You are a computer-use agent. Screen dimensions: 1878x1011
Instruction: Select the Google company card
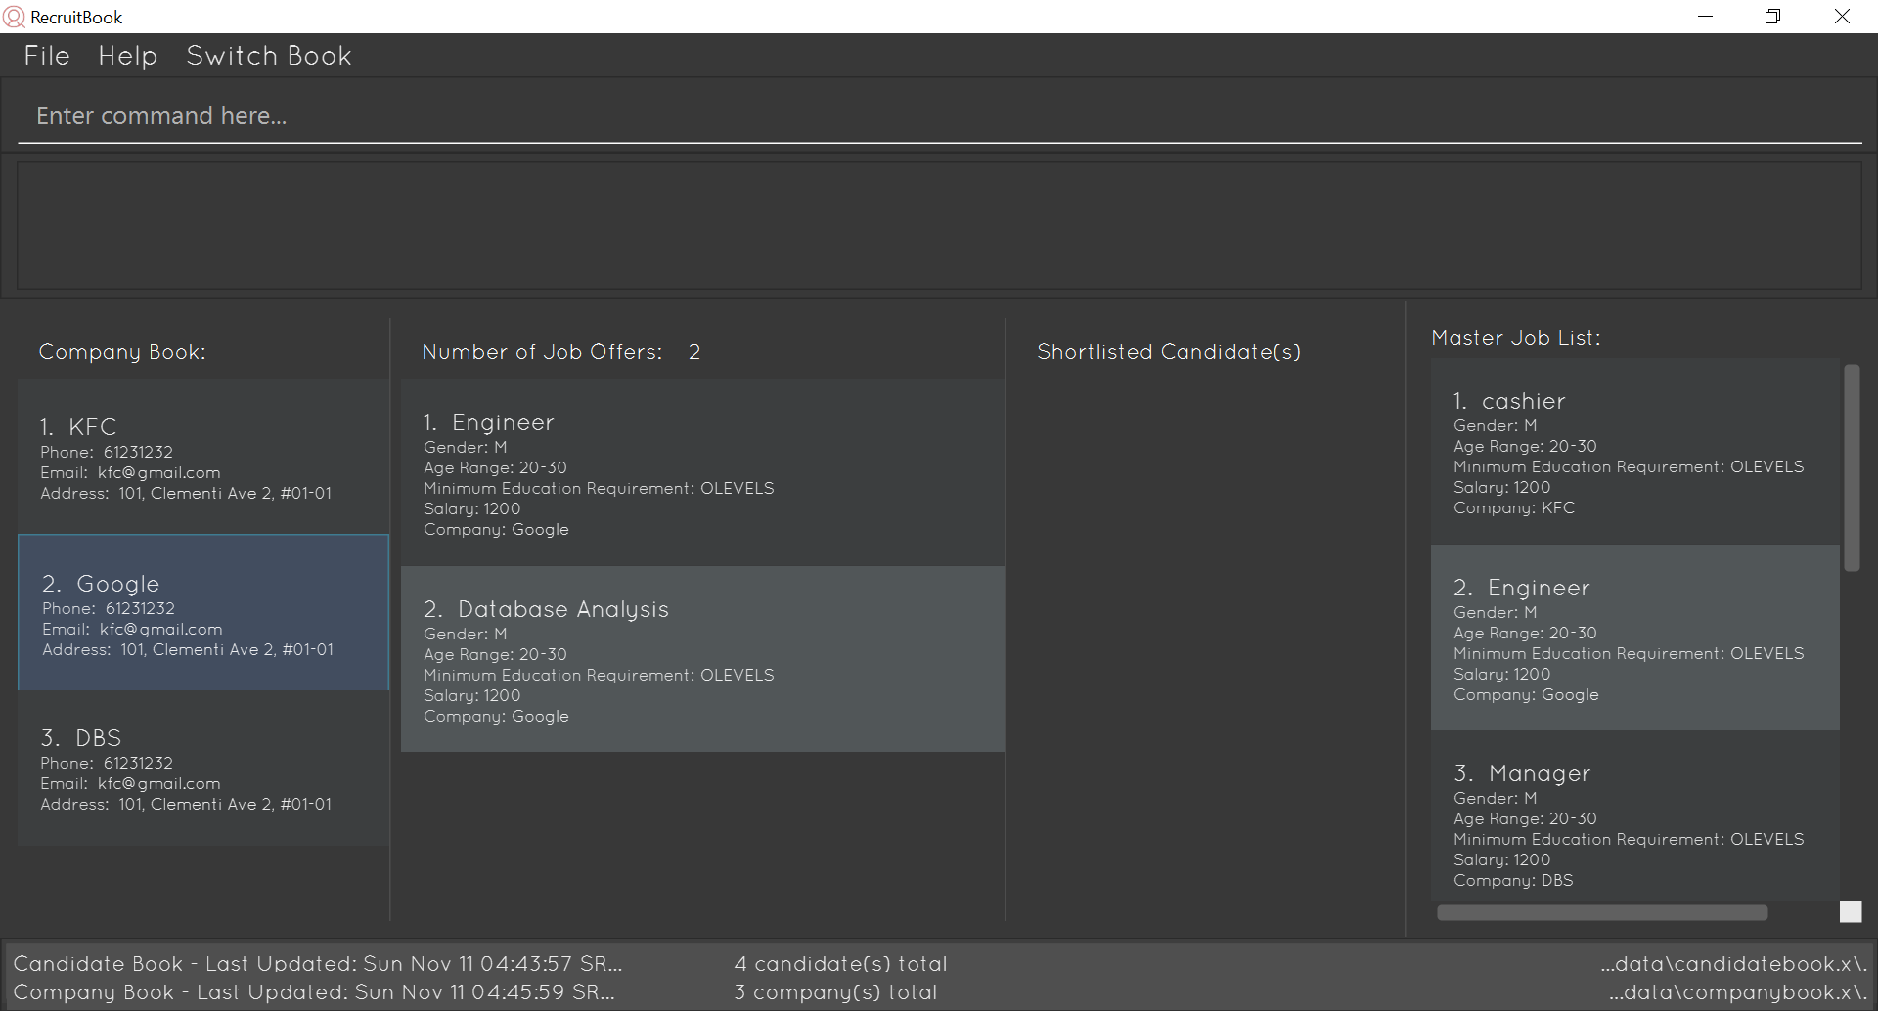[x=203, y=612]
